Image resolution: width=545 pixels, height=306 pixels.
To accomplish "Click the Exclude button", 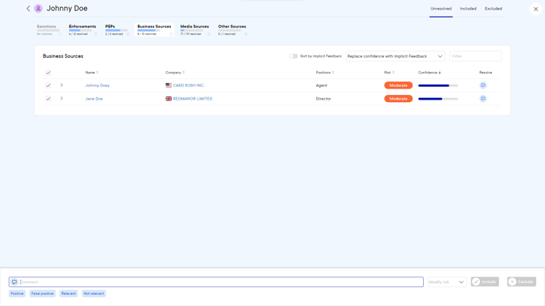I will 521,281.
